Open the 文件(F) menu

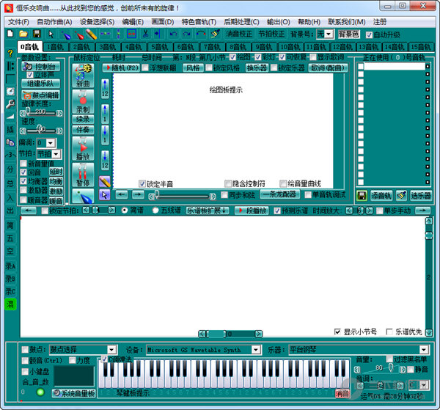(x=18, y=22)
